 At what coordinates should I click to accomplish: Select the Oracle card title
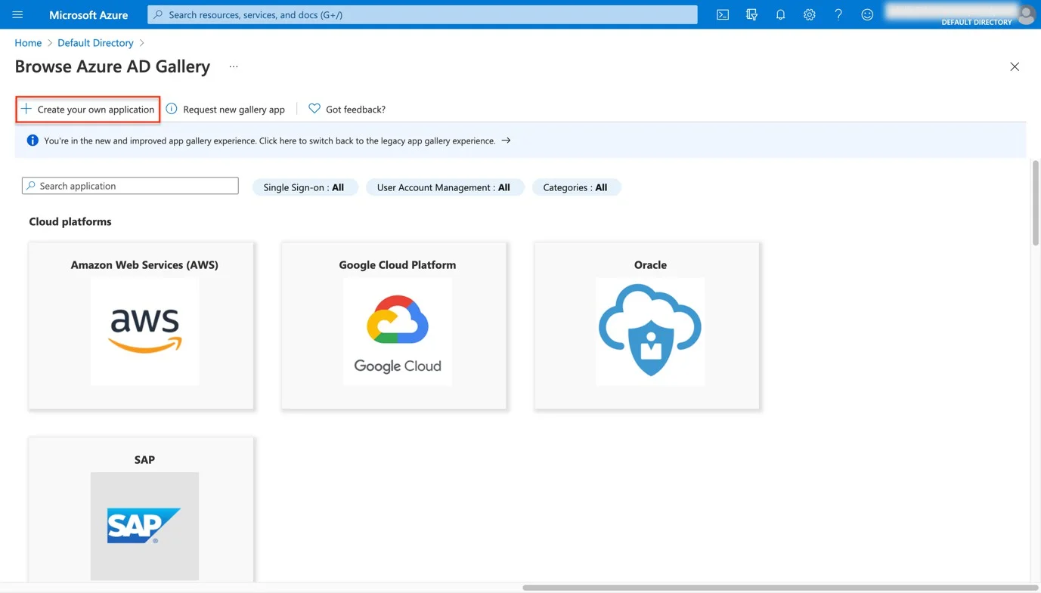click(650, 265)
